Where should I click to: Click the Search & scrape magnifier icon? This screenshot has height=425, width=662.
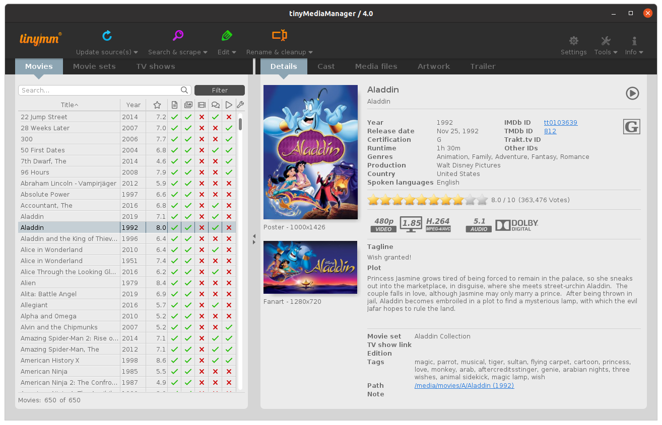pyautogui.click(x=178, y=36)
